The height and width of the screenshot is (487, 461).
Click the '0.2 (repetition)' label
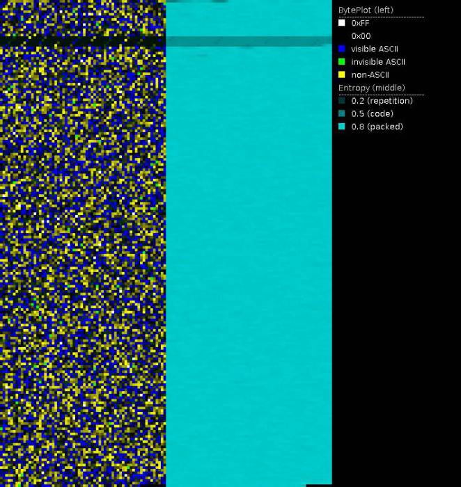(x=382, y=101)
